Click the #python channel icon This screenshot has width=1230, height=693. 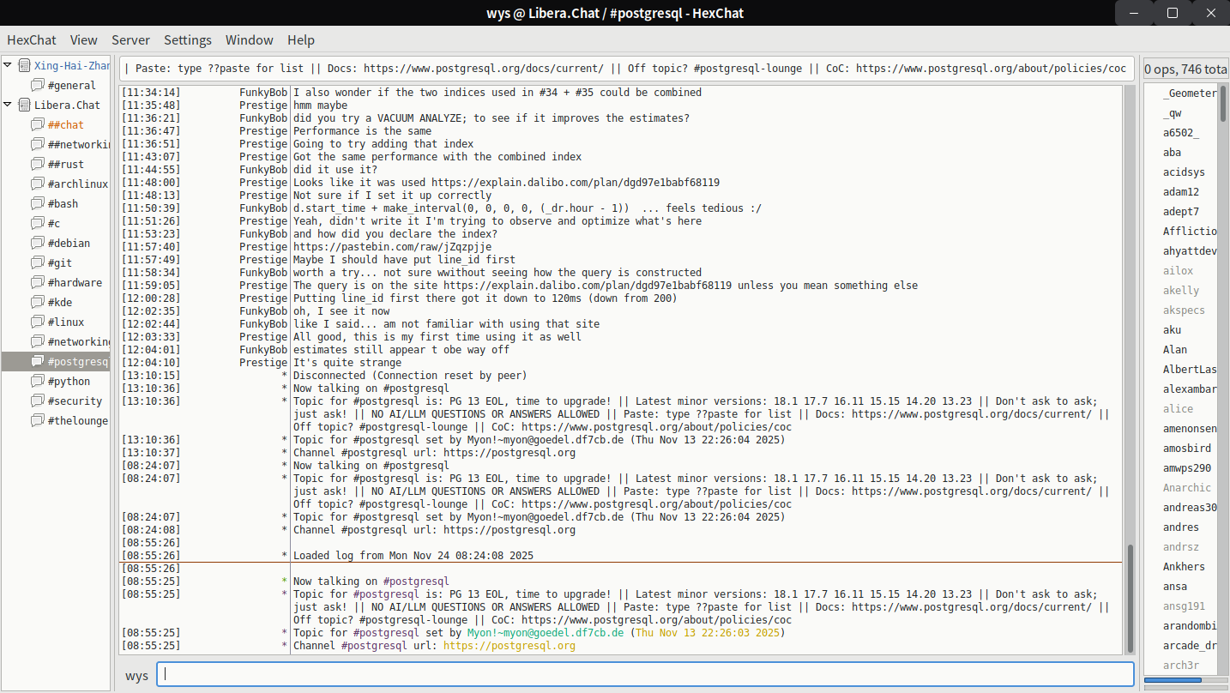37,382
